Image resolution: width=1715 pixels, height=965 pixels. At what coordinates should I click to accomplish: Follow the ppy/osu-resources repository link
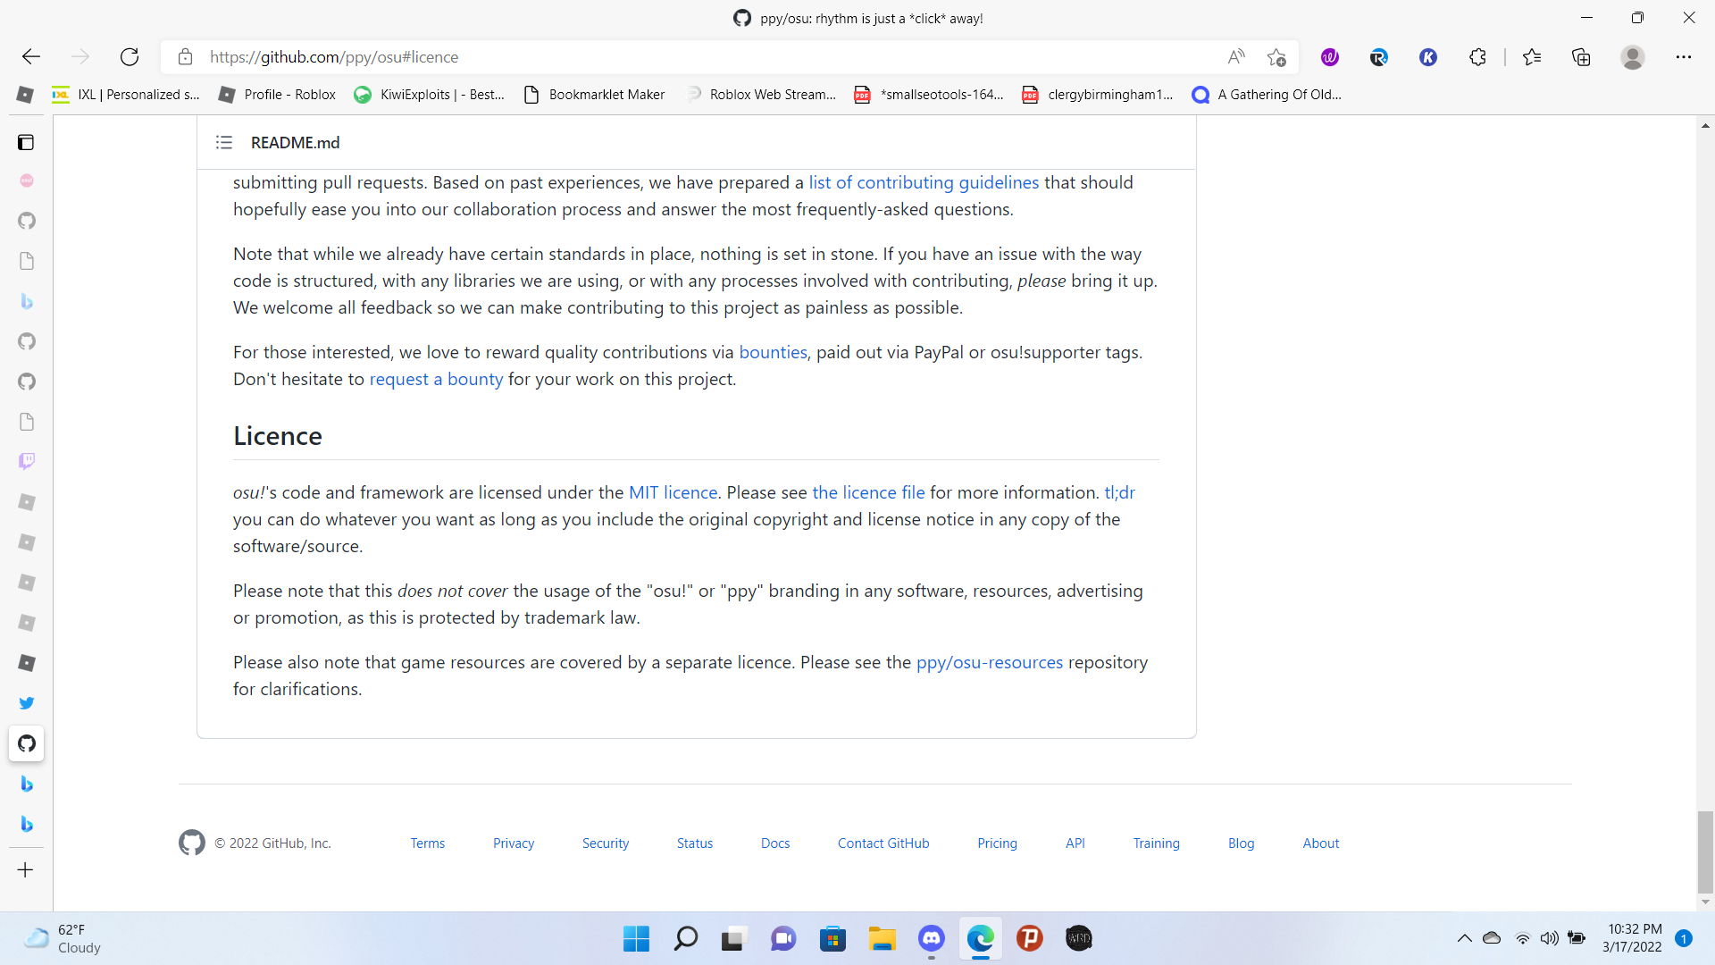pyautogui.click(x=989, y=662)
